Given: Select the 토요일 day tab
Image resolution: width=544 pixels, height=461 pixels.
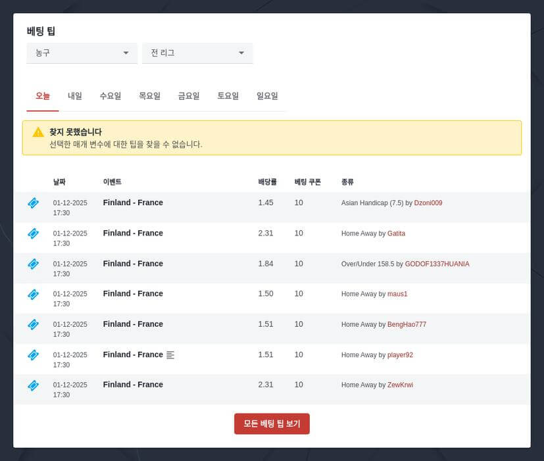Looking at the screenshot, I should click(x=228, y=95).
